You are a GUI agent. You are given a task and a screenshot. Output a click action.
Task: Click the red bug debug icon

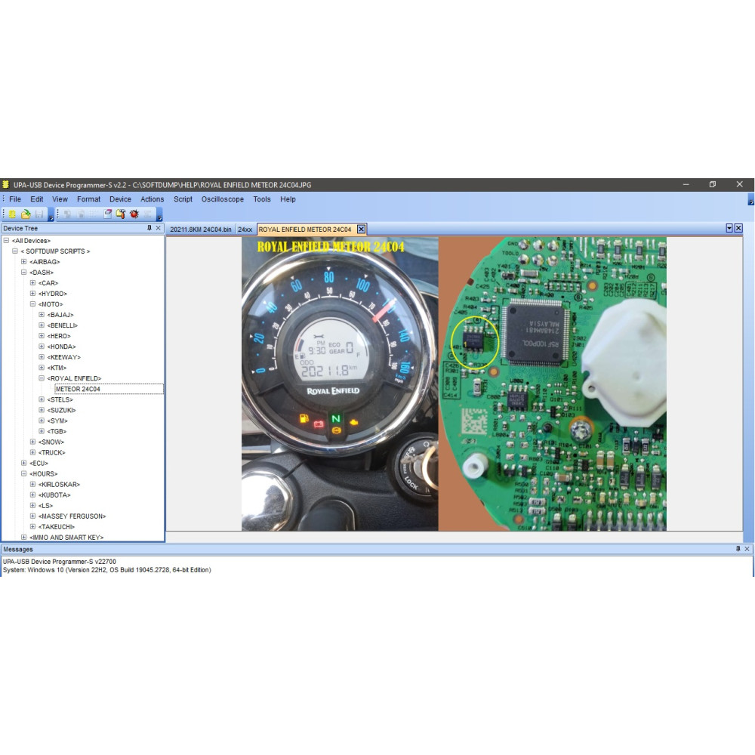[x=134, y=214]
